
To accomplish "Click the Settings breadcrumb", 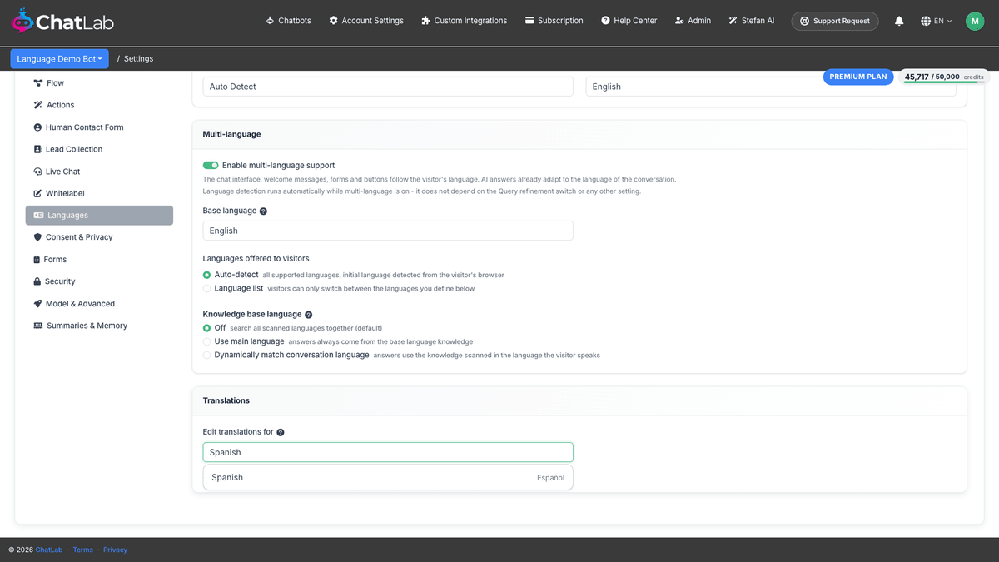I will coord(138,59).
